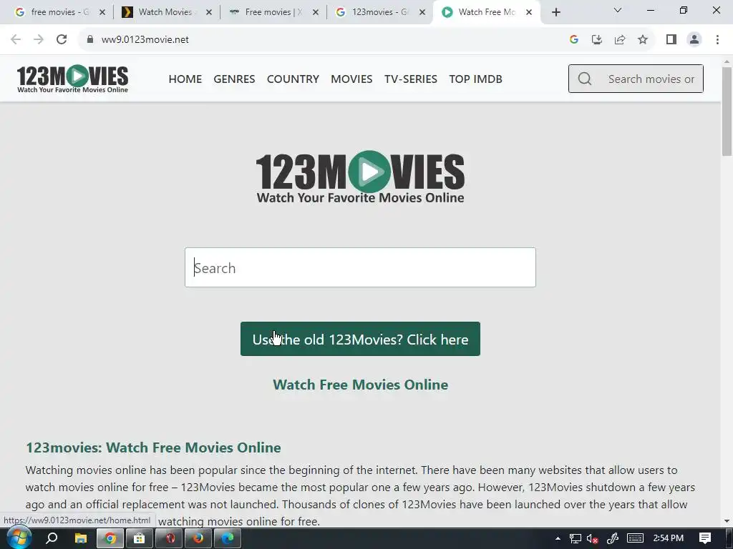Image resolution: width=733 pixels, height=549 pixels.
Task: Click the network tray icon
Action: pyautogui.click(x=576, y=539)
